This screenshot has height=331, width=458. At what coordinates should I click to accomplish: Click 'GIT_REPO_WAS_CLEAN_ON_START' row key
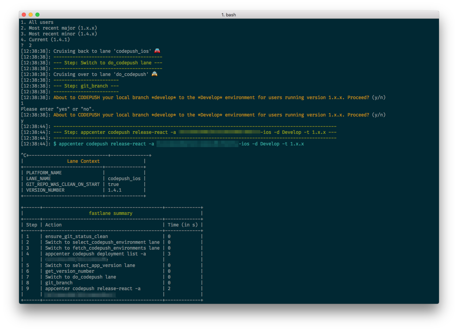(63, 184)
